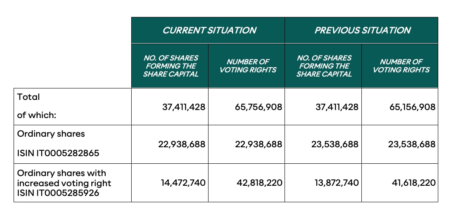451x212 pixels.
Task: Click the 'of which:' text
Action: coord(33,115)
